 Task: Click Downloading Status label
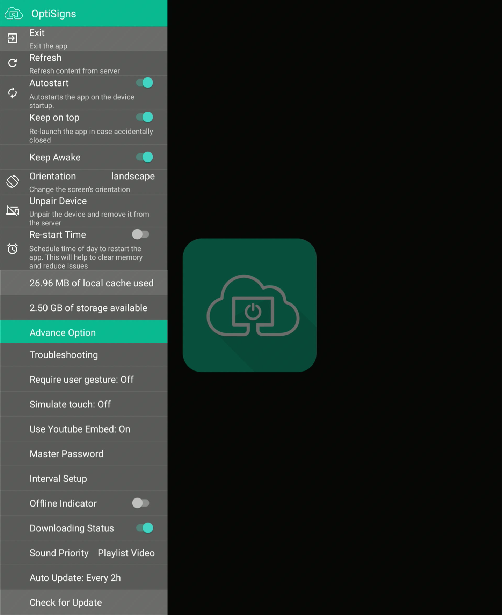pyautogui.click(x=72, y=528)
